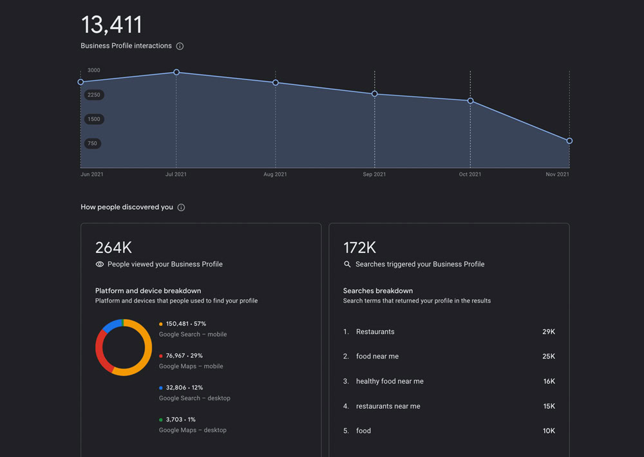644x457 pixels.
Task: Select the green Google Maps desktop legend dot
Action: coord(160,419)
